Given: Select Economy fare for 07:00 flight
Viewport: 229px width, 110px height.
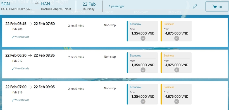Looking at the screenshot, I should [x=142, y=94].
